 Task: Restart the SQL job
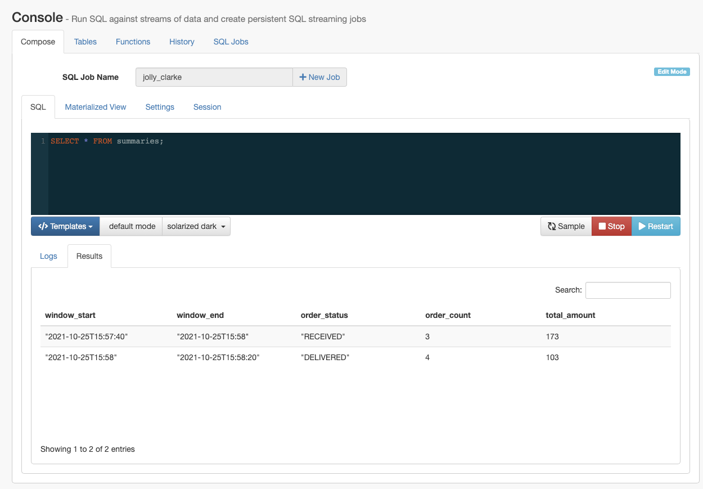[x=656, y=226]
